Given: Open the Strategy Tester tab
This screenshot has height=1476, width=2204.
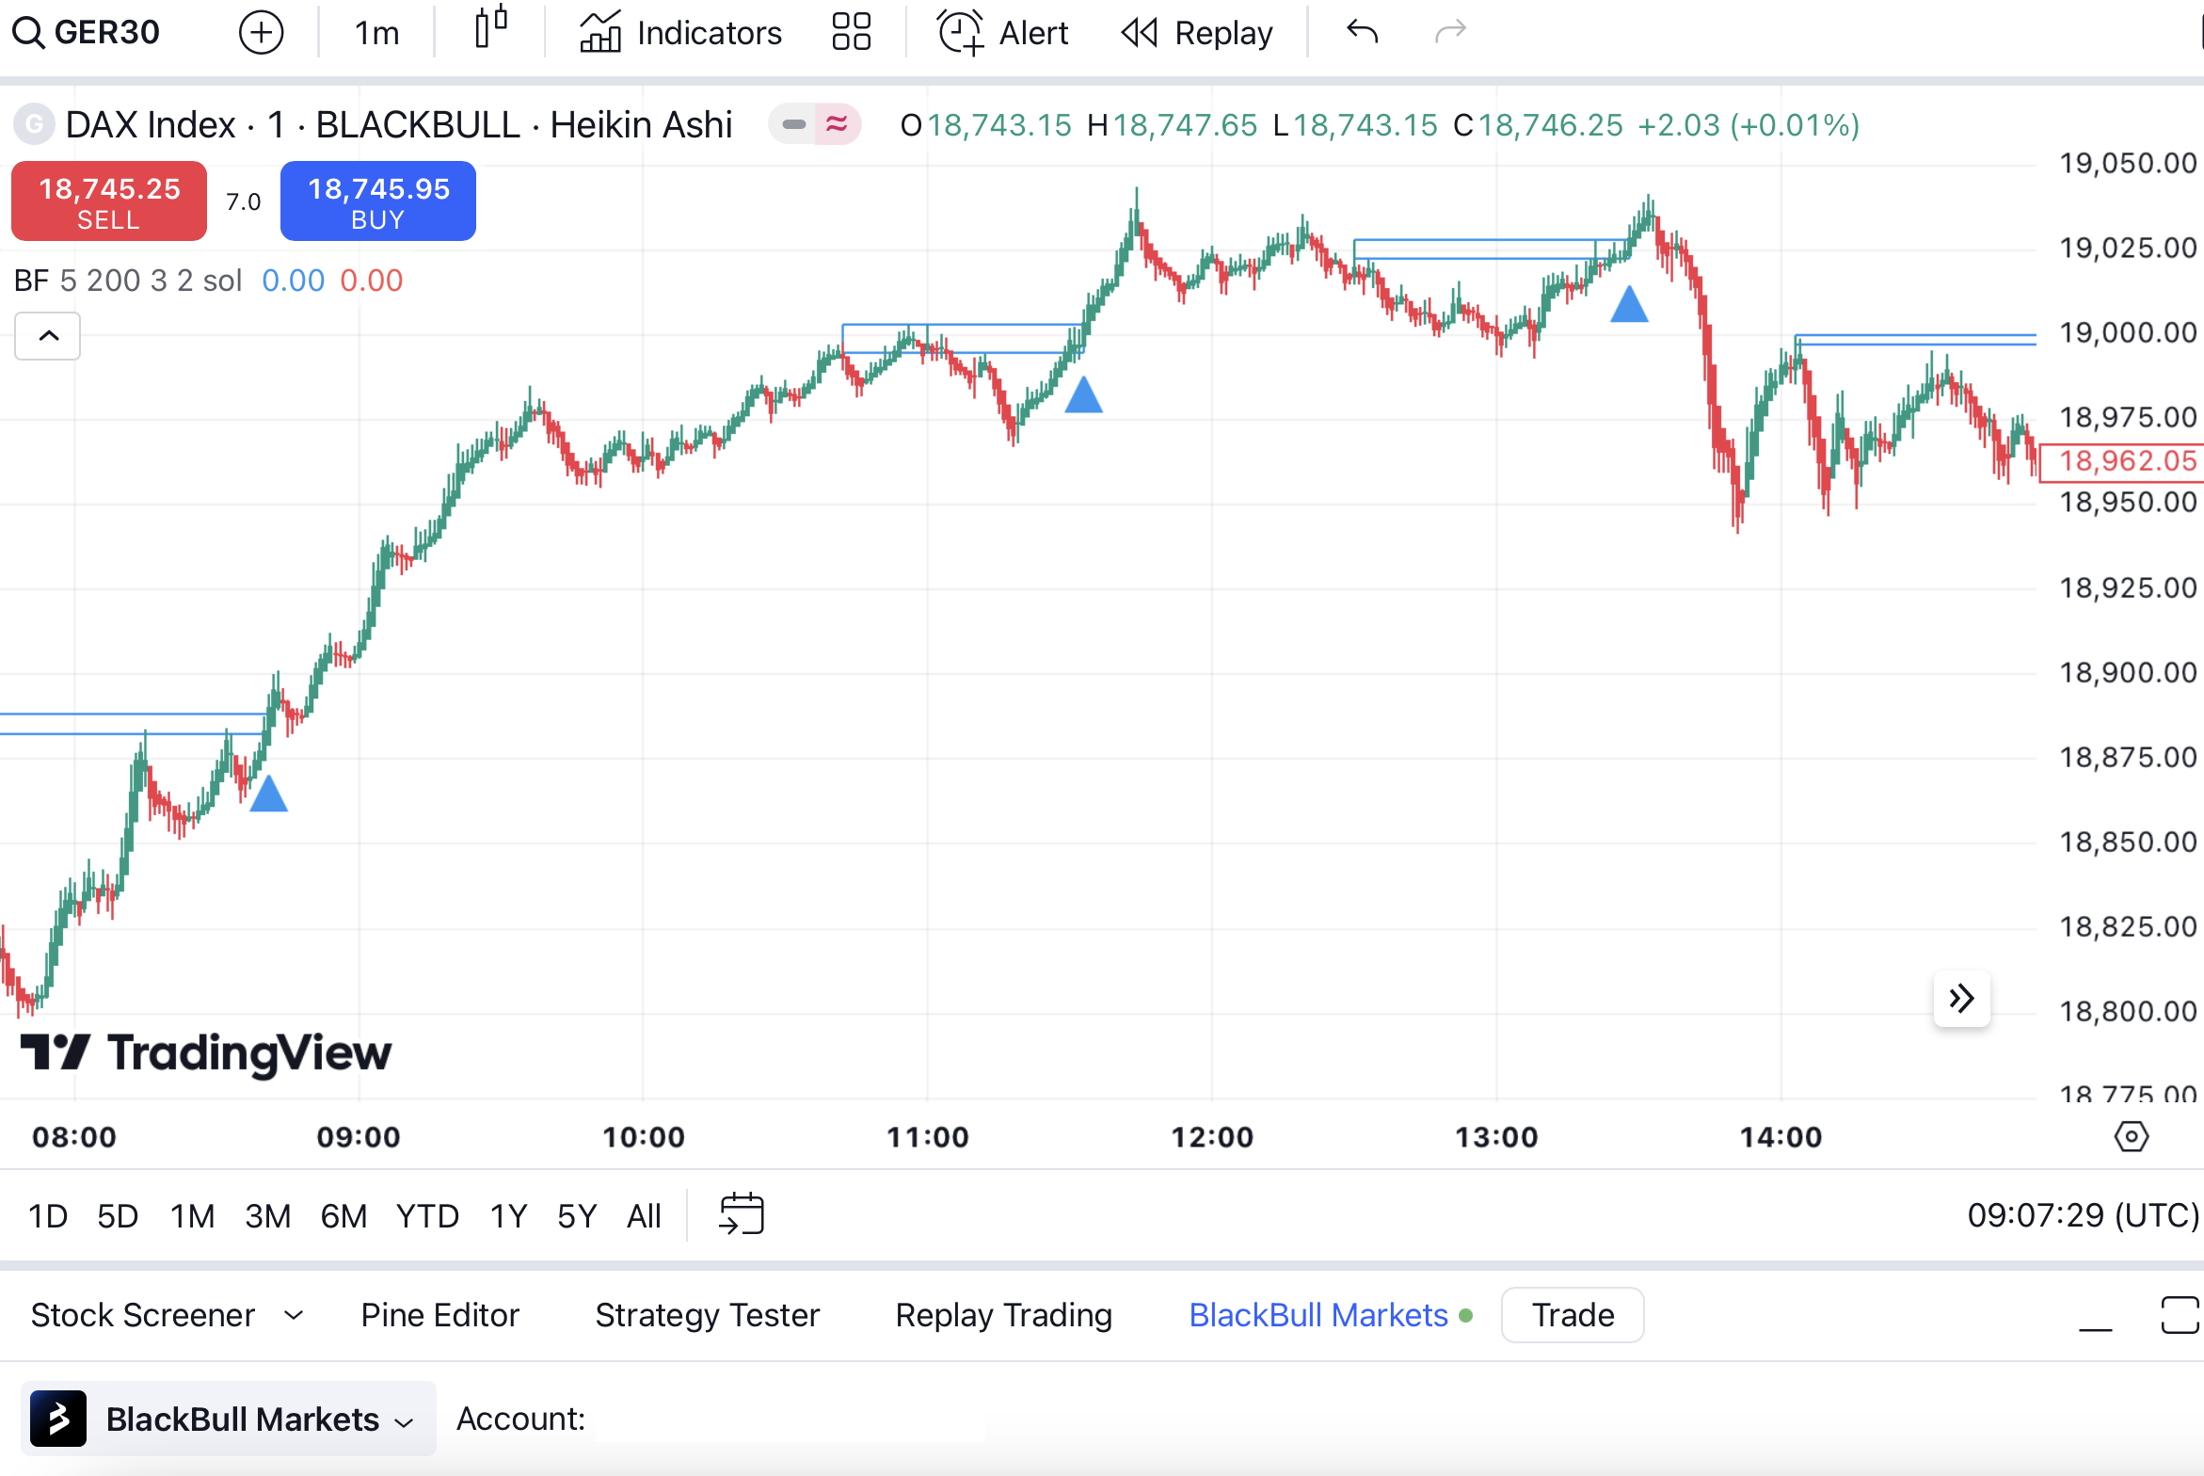Looking at the screenshot, I should point(708,1315).
